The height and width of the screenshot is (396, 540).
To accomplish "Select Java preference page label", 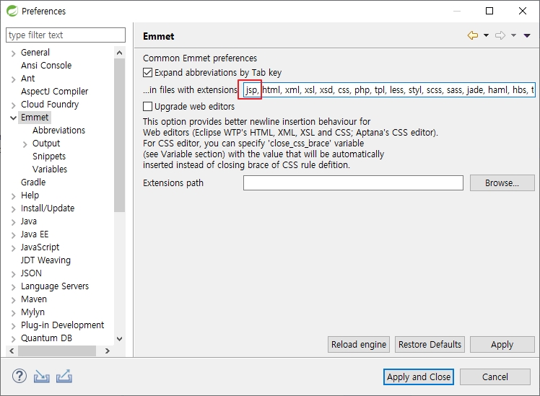I will [29, 221].
